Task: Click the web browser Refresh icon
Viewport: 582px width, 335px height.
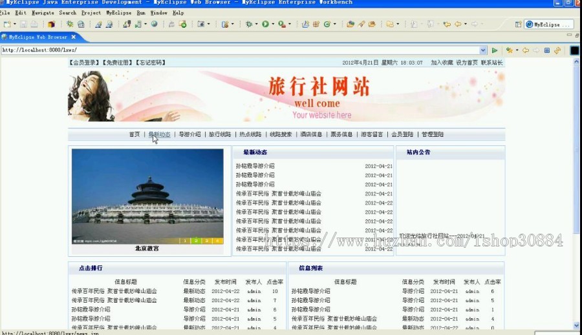Action: (x=557, y=50)
